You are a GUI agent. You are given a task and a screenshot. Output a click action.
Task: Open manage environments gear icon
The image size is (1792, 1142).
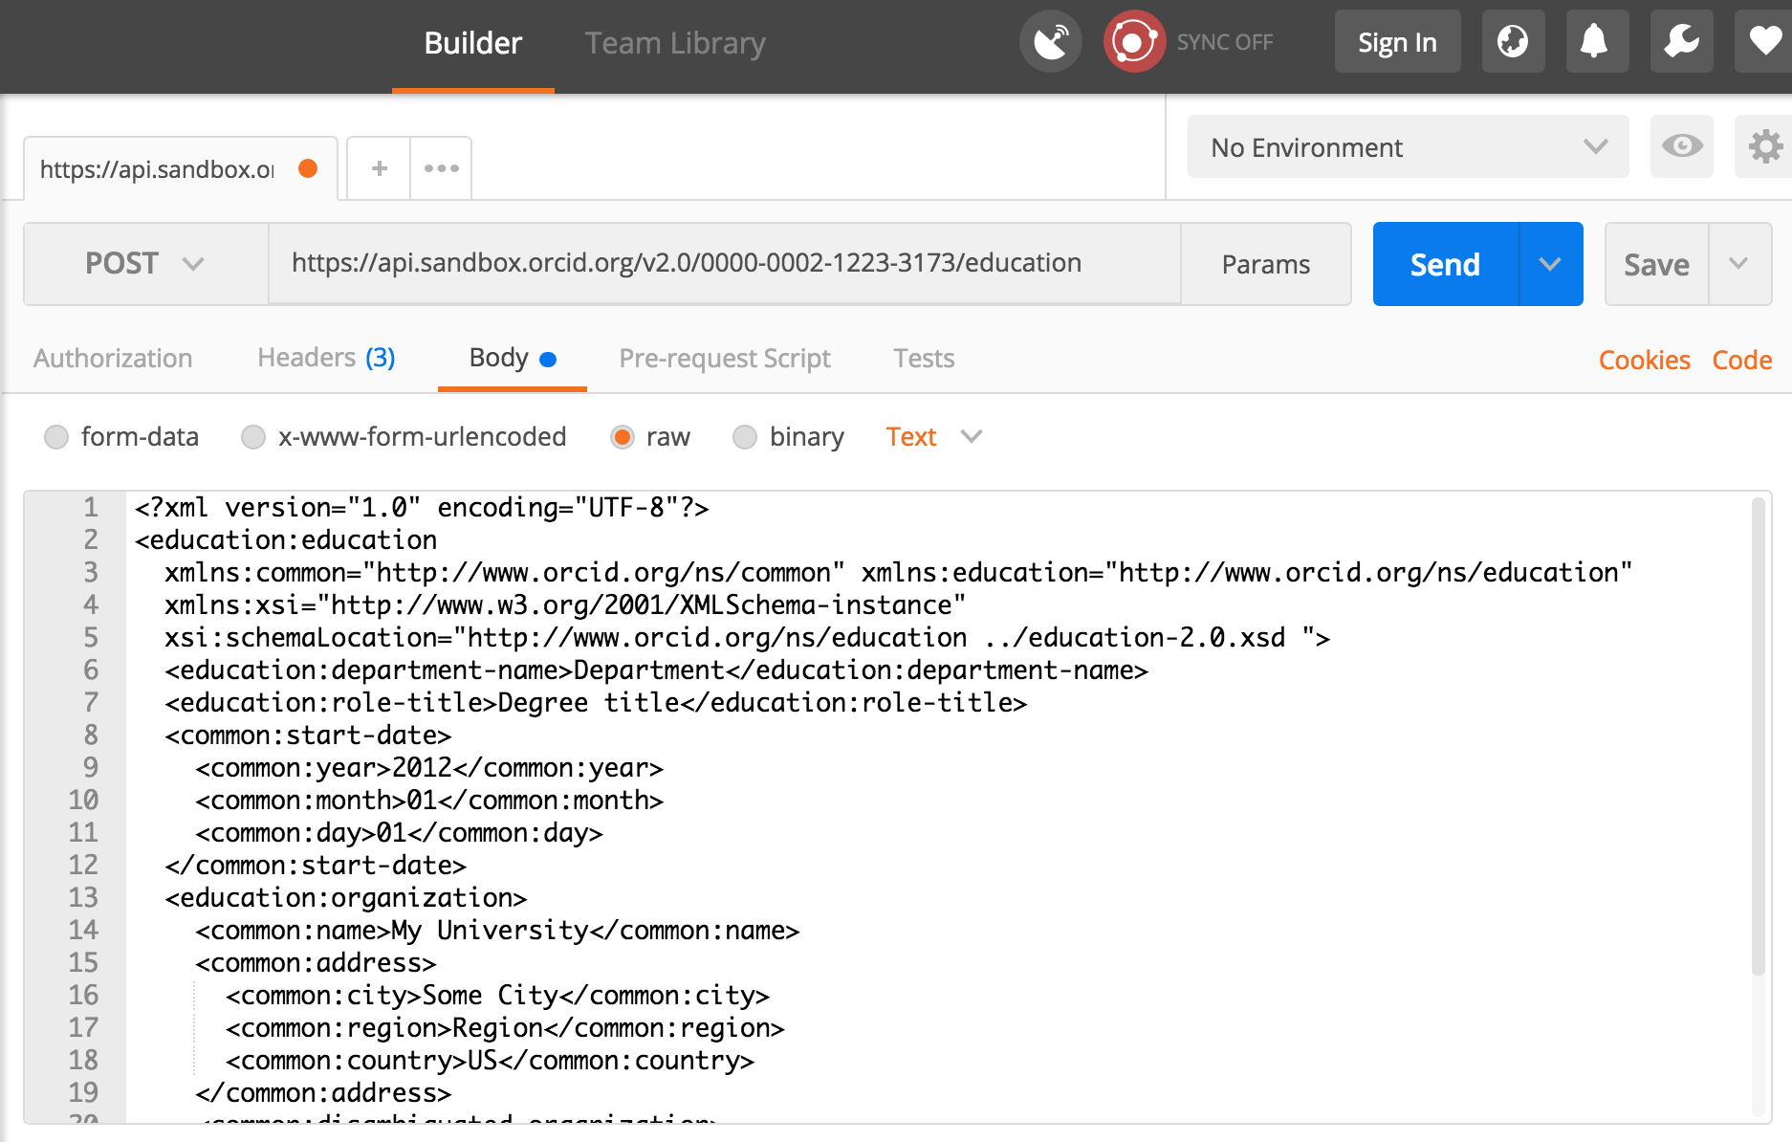(x=1764, y=146)
